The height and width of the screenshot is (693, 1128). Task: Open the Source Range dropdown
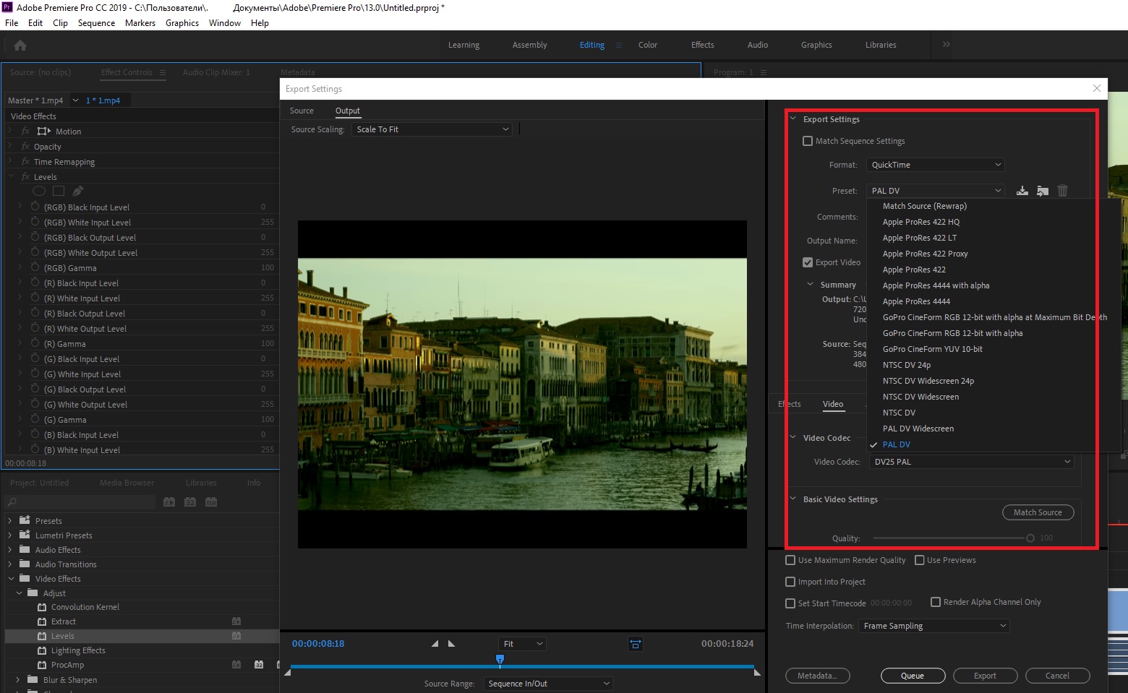548,684
